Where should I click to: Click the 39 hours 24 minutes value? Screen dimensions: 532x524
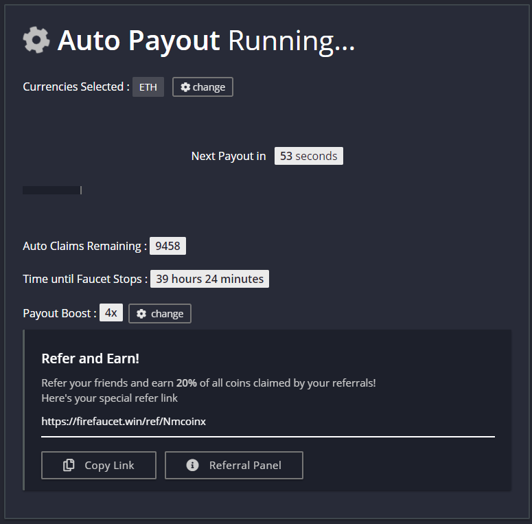click(209, 279)
